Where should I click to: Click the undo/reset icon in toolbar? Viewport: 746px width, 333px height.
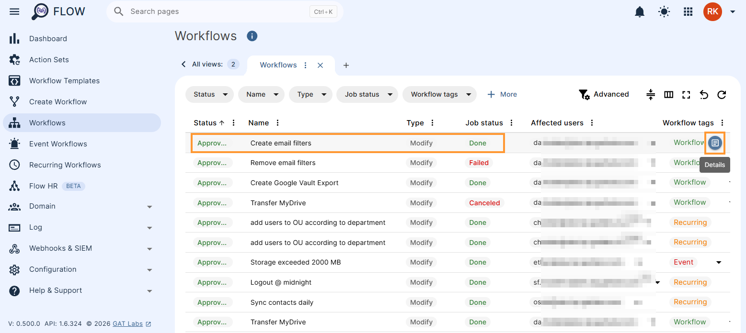(x=704, y=95)
